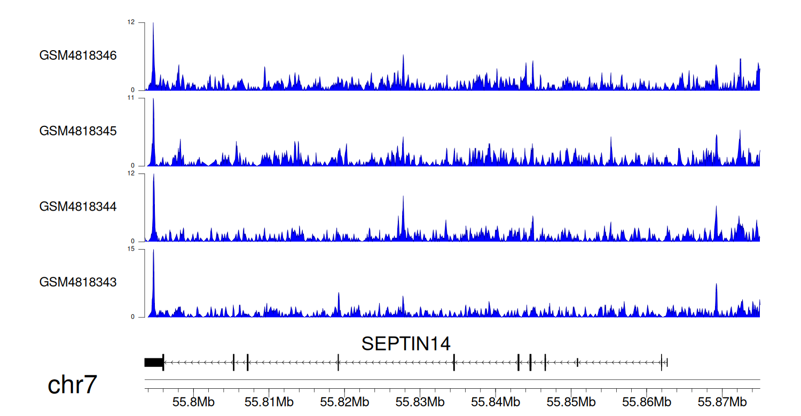Select the GSM4818343 track label
Screen dimensions: 801x416
pos(78,282)
